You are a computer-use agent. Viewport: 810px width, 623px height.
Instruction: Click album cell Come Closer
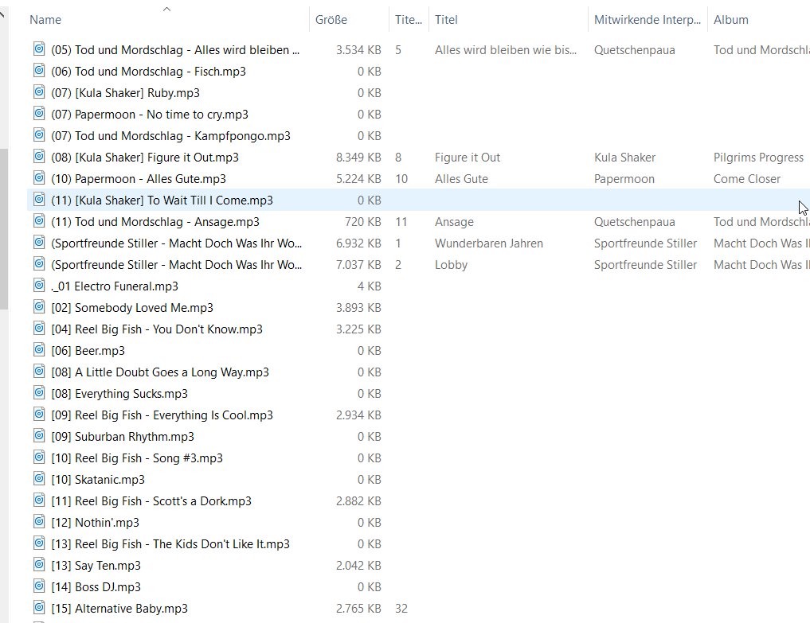pyautogui.click(x=747, y=179)
